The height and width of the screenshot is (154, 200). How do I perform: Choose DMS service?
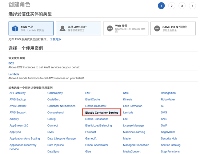coord(50,132)
